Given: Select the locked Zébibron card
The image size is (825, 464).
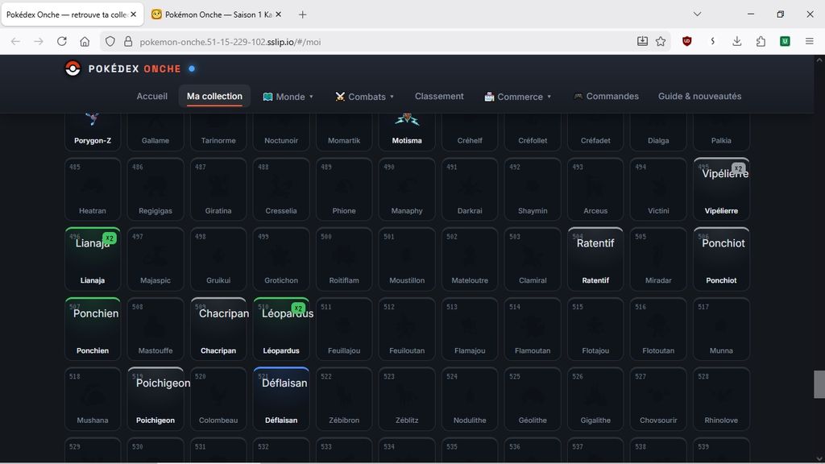Looking at the screenshot, I should pyautogui.click(x=344, y=399).
